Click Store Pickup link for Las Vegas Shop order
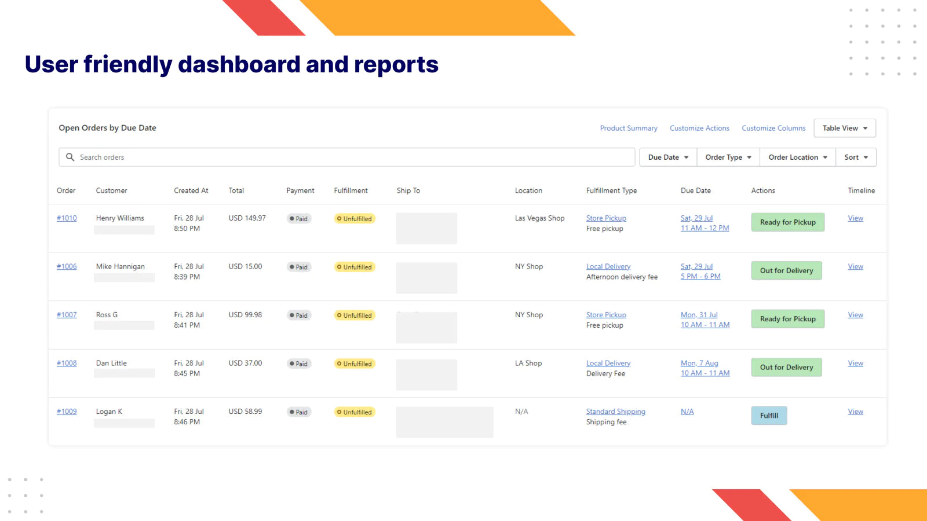927x521 pixels. (605, 218)
